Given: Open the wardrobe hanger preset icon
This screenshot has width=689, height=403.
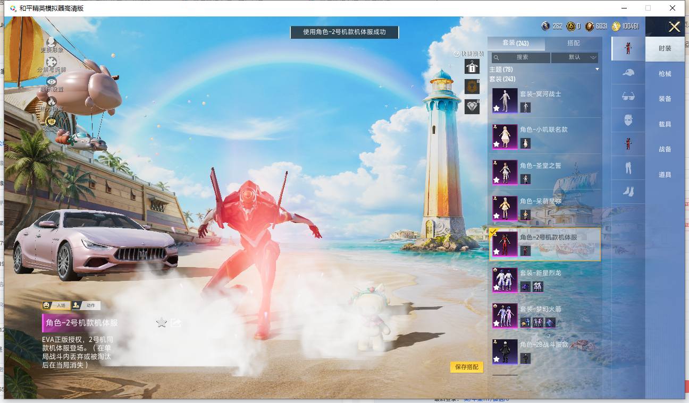Looking at the screenshot, I should pyautogui.click(x=472, y=66).
